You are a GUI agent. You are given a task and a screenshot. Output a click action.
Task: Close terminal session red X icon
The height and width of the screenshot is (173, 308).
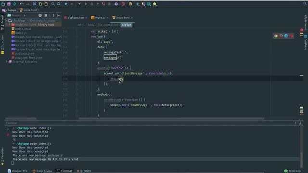8,135
